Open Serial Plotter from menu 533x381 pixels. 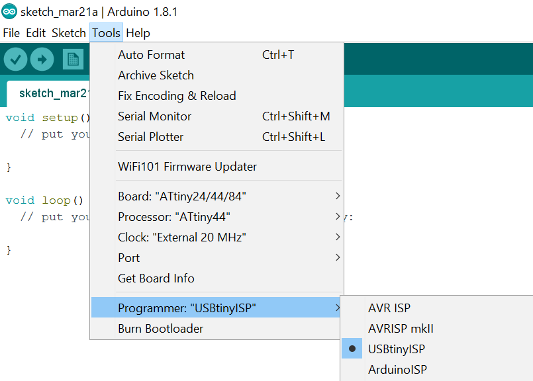(217, 137)
